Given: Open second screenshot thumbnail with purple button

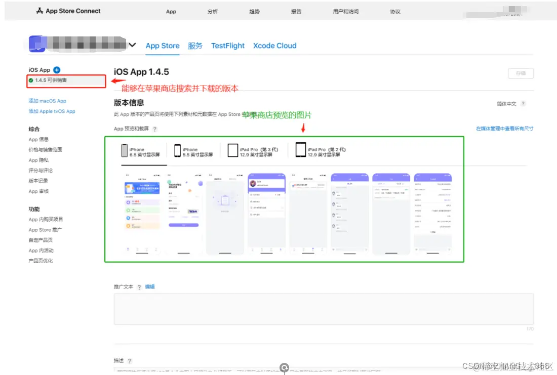Looking at the screenshot, I should tap(183, 214).
